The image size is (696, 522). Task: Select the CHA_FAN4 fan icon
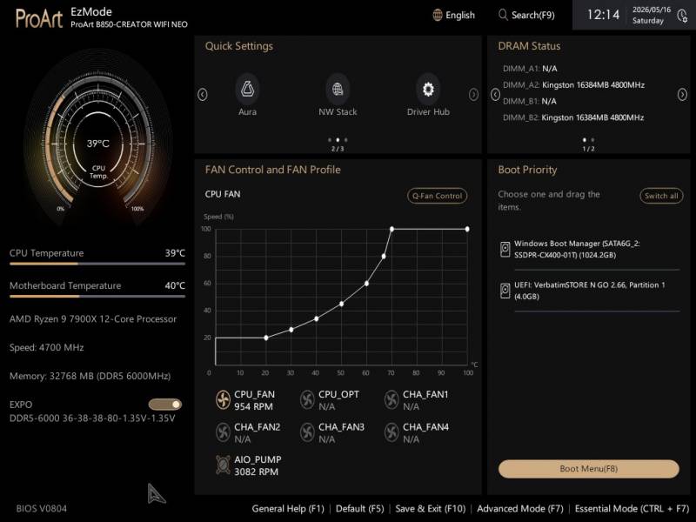click(391, 432)
